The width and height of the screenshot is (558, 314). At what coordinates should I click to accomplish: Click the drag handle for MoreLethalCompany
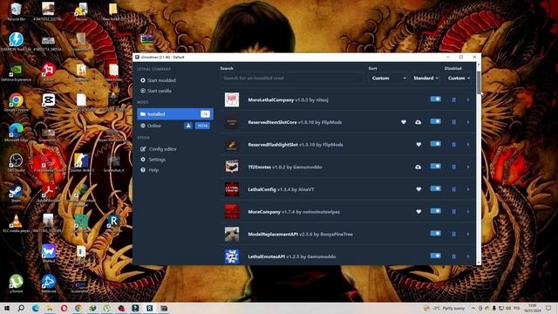click(453, 100)
